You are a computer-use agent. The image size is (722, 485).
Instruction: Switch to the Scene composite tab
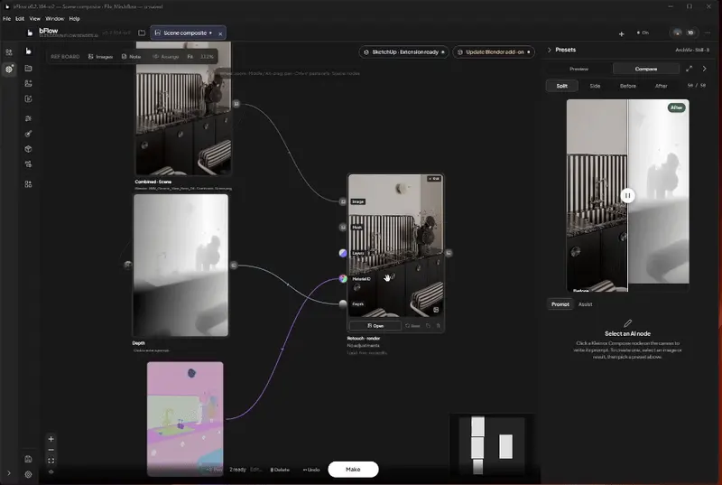pyautogui.click(x=183, y=33)
